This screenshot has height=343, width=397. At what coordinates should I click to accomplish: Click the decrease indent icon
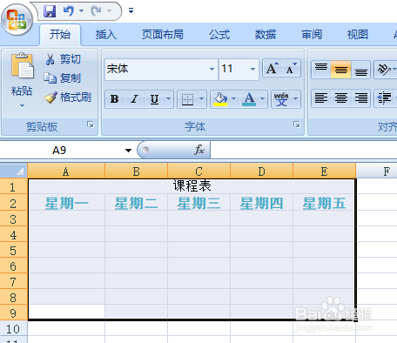coord(385,98)
